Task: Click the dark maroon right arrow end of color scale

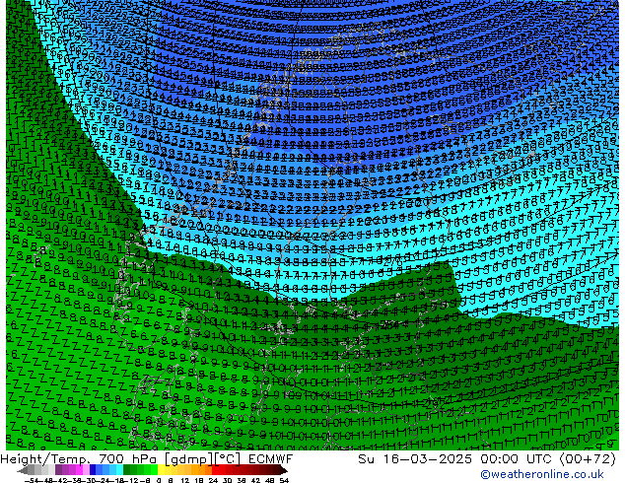Action: pyautogui.click(x=283, y=469)
